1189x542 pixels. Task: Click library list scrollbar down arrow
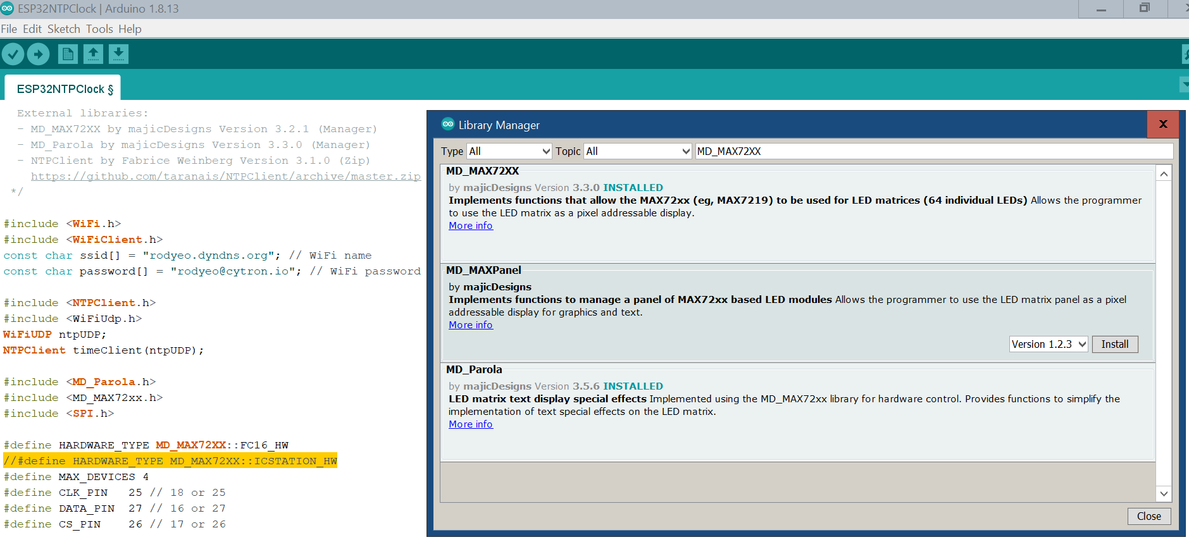click(1164, 494)
